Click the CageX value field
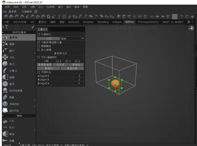Screen dimensions: 197x146 click(x=79, y=76)
